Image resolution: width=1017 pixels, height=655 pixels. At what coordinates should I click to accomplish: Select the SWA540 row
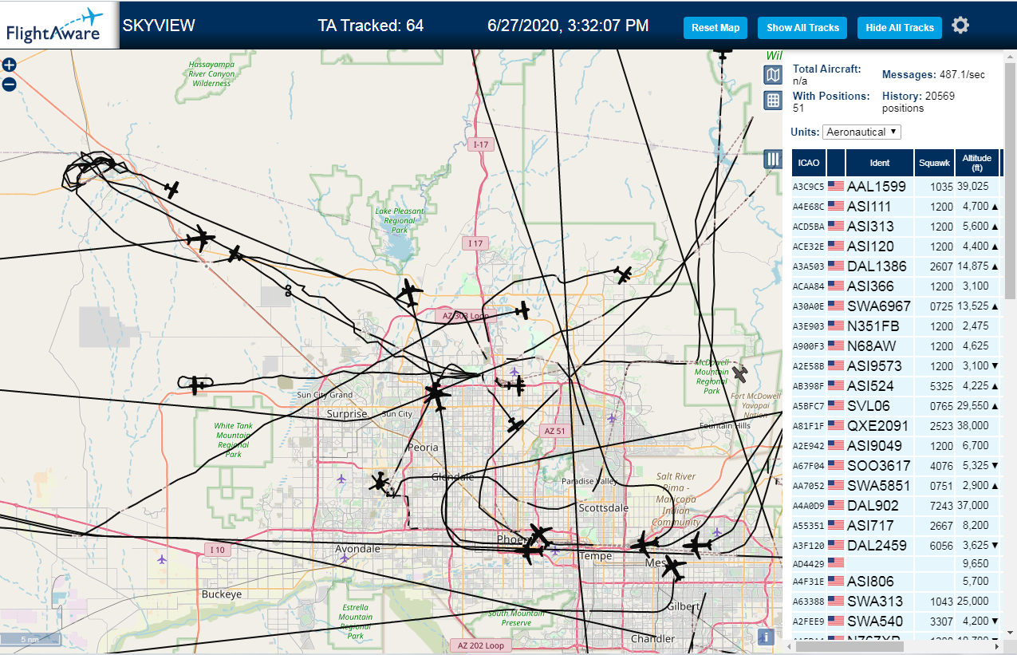click(x=897, y=621)
